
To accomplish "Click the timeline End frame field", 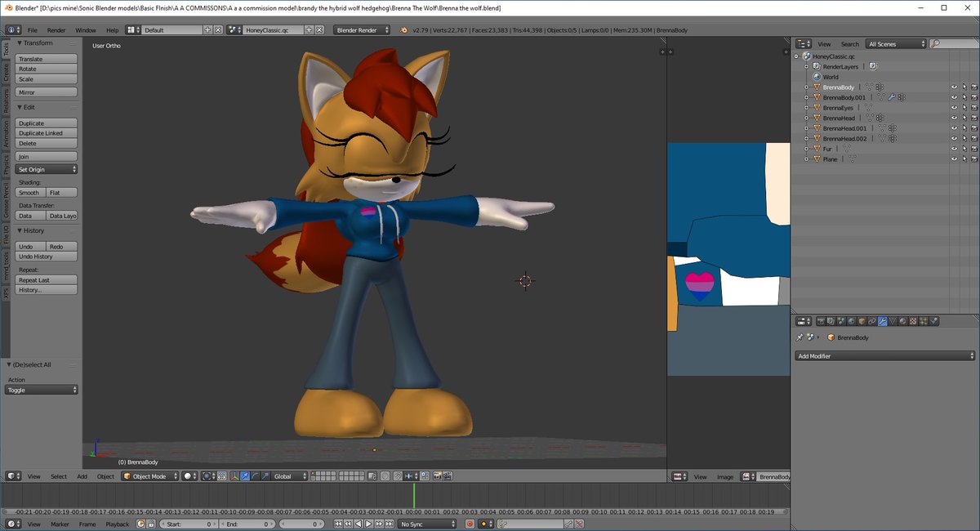I will (x=248, y=524).
